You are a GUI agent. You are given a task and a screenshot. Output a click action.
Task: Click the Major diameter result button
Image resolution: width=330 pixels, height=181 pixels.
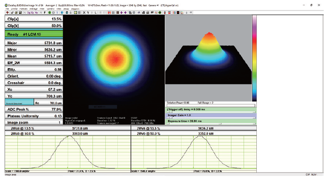coord(33,43)
